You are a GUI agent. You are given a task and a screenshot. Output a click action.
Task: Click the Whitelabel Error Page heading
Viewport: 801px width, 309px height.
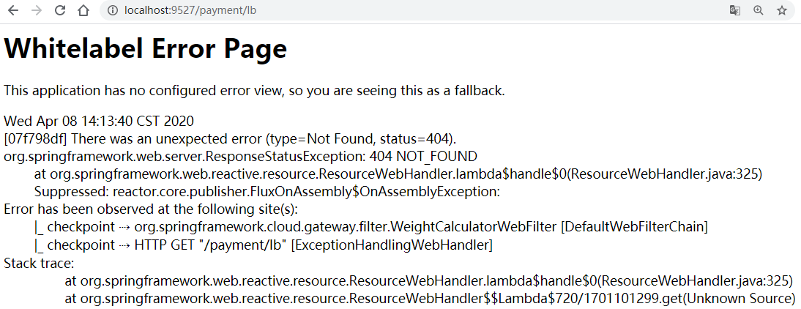pyautogui.click(x=146, y=49)
